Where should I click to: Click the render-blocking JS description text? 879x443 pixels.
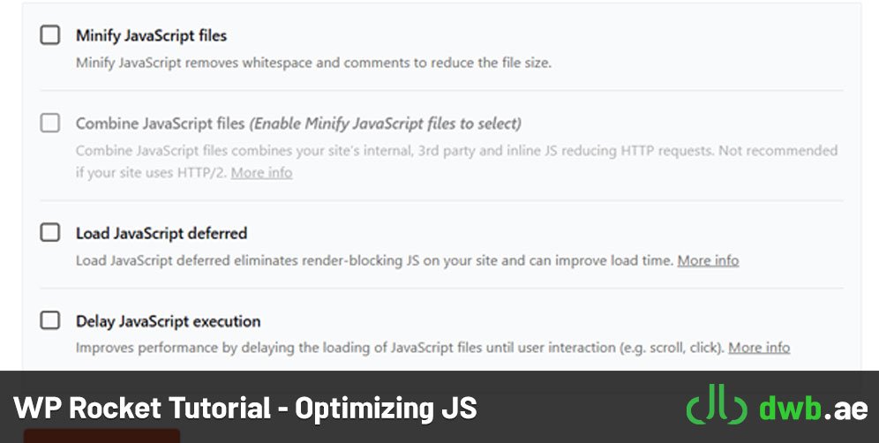pos(374,260)
